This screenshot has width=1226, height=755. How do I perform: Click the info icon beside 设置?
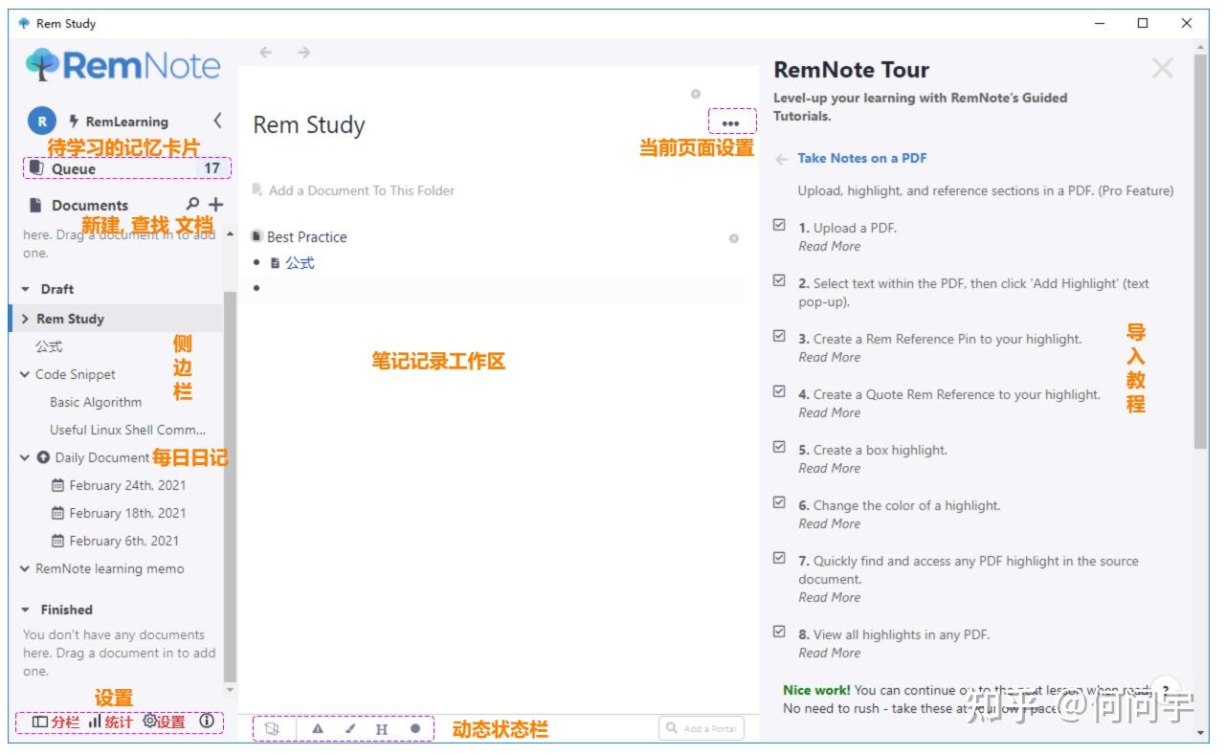click(209, 722)
